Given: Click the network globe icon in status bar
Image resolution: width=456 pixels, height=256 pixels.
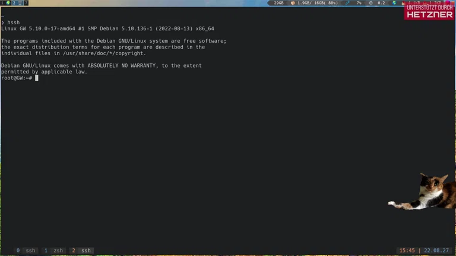Looking at the screenshot, I should [x=394, y=3].
